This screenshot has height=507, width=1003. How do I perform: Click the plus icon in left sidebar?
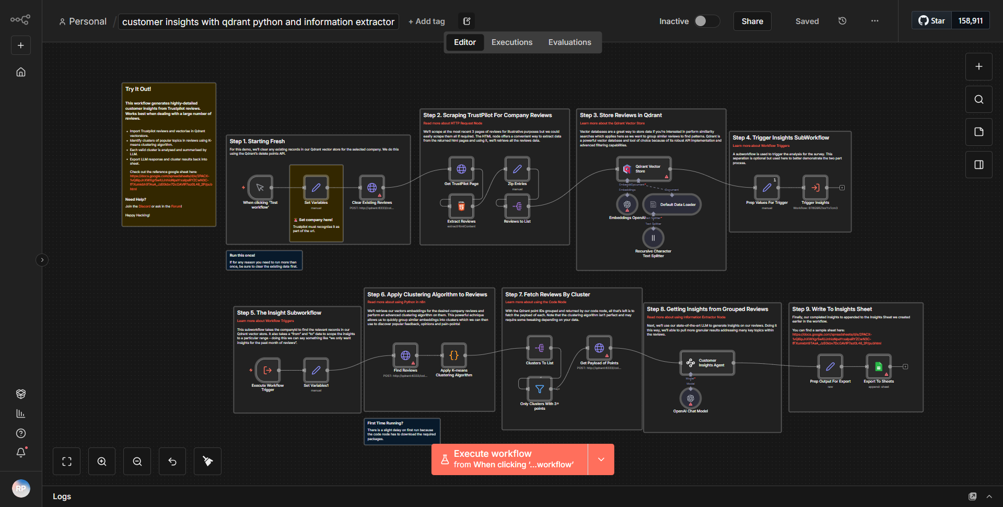click(21, 45)
